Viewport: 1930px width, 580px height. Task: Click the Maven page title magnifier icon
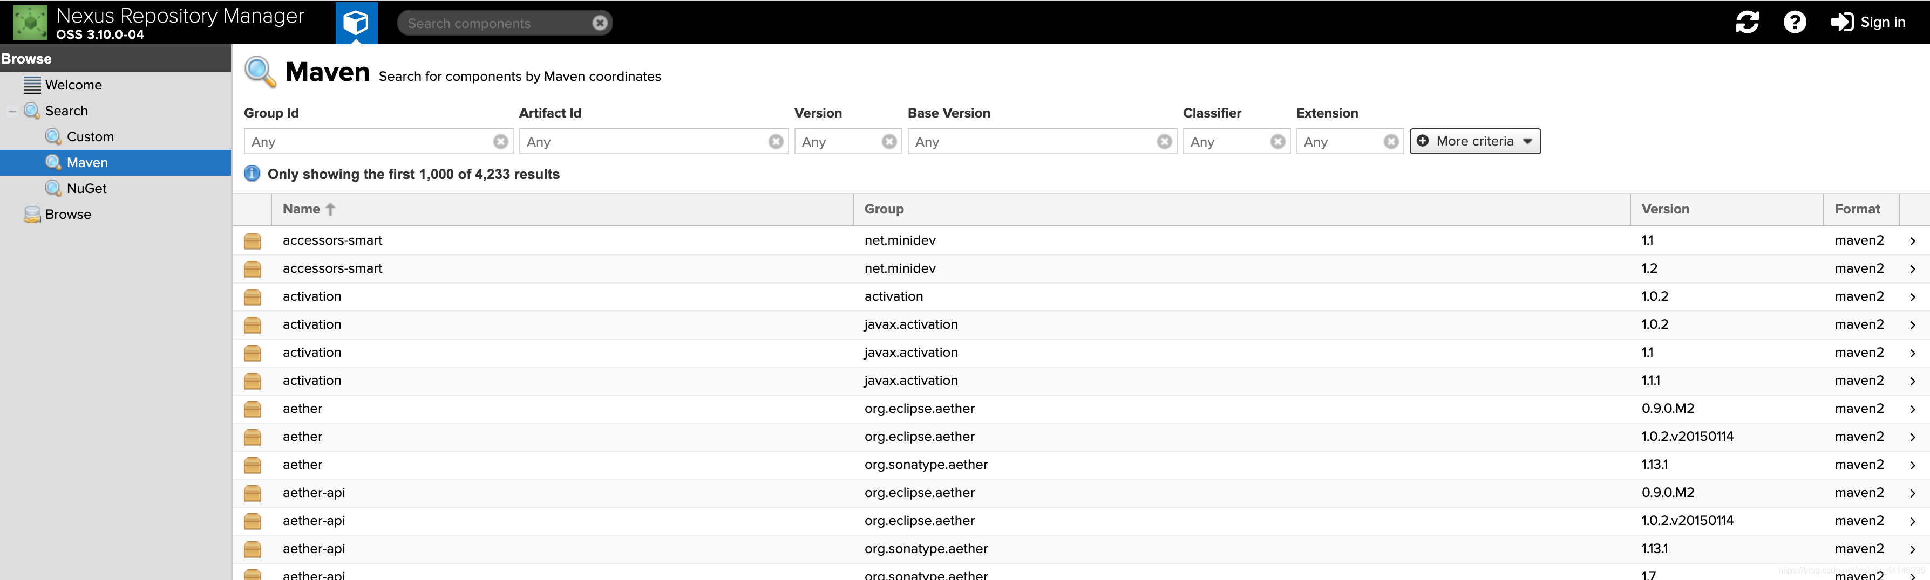260,72
